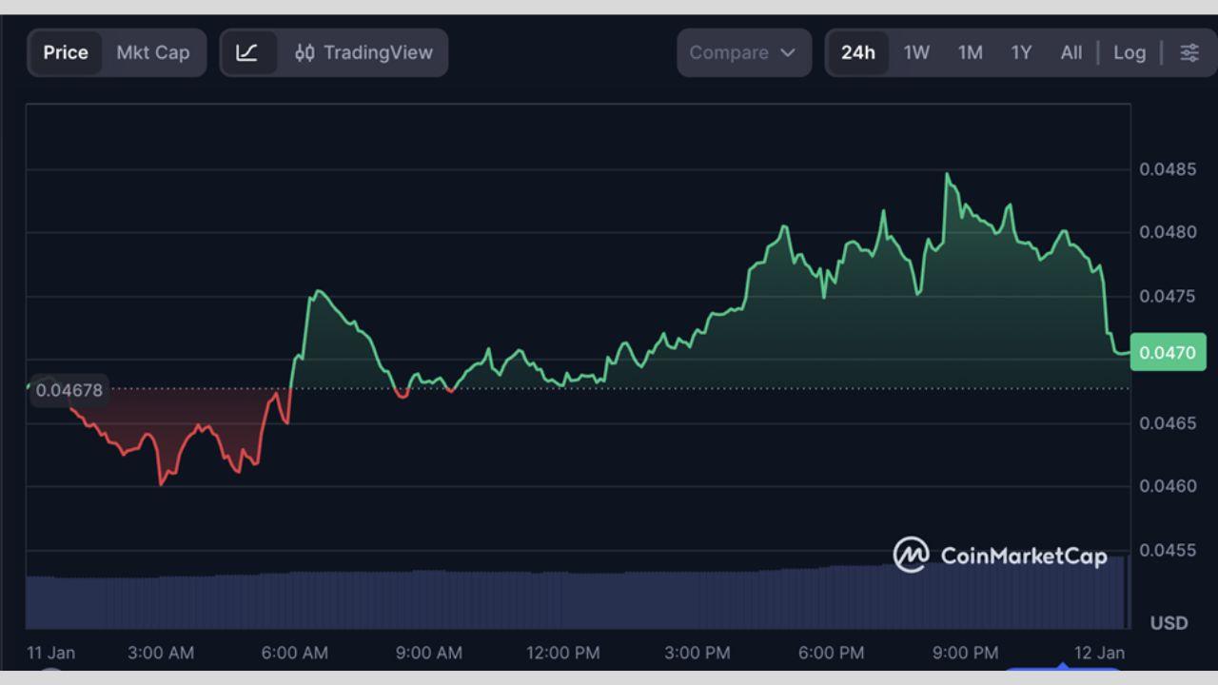Click the volume bars at chart bottom
This screenshot has height=685, width=1218.
[571, 599]
